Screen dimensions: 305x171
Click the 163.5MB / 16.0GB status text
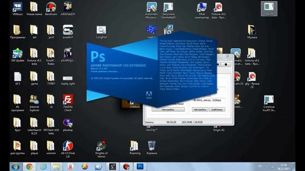click(x=192, y=123)
